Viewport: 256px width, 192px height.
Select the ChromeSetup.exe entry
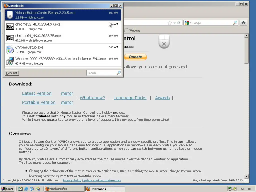63,49
